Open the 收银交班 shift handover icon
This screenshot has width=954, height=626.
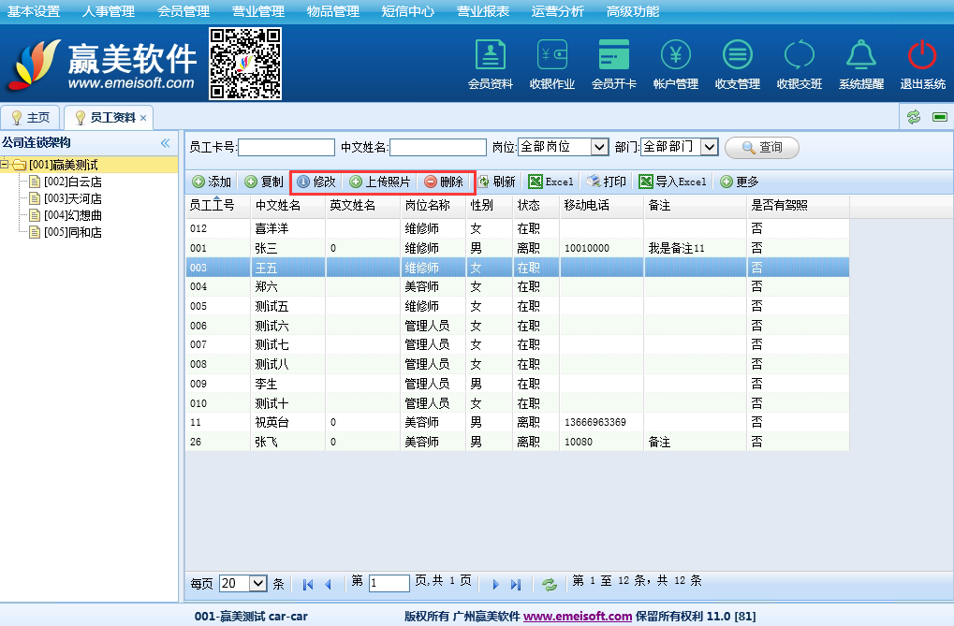[x=799, y=56]
